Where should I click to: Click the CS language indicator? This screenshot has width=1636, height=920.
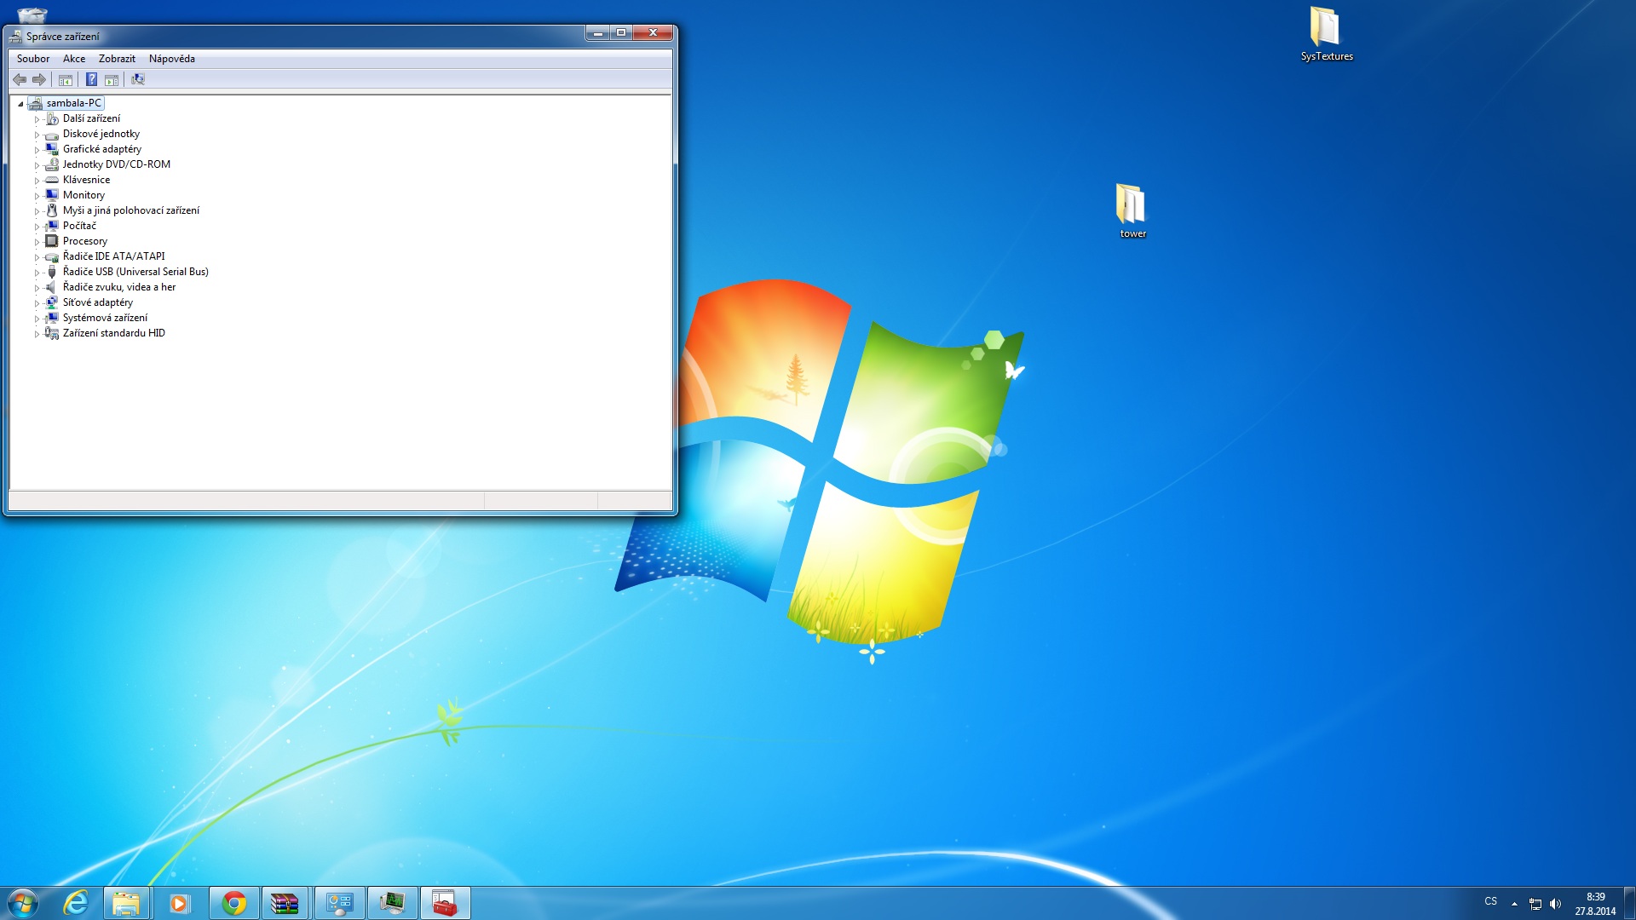[1490, 901]
